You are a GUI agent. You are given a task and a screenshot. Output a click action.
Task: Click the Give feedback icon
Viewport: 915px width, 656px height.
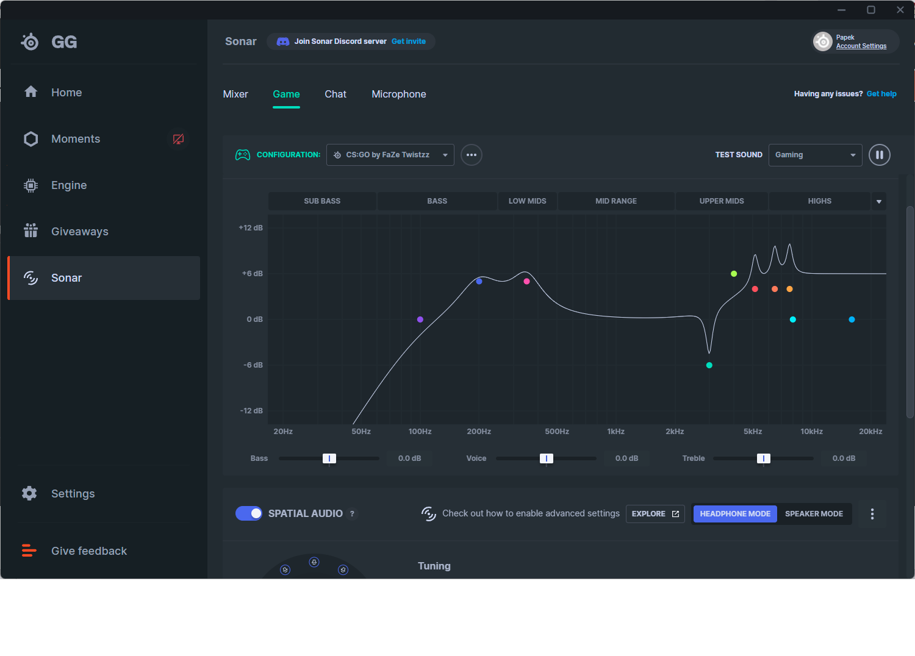29,551
